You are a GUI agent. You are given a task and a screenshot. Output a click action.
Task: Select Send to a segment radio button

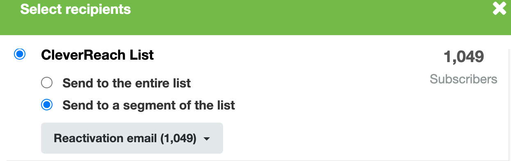[47, 105]
